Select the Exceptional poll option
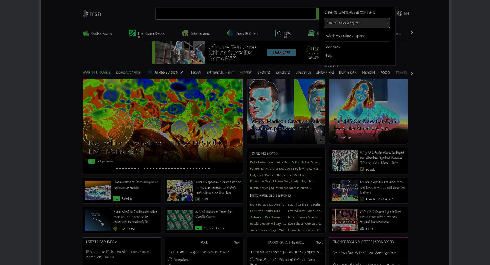 click(x=170, y=259)
